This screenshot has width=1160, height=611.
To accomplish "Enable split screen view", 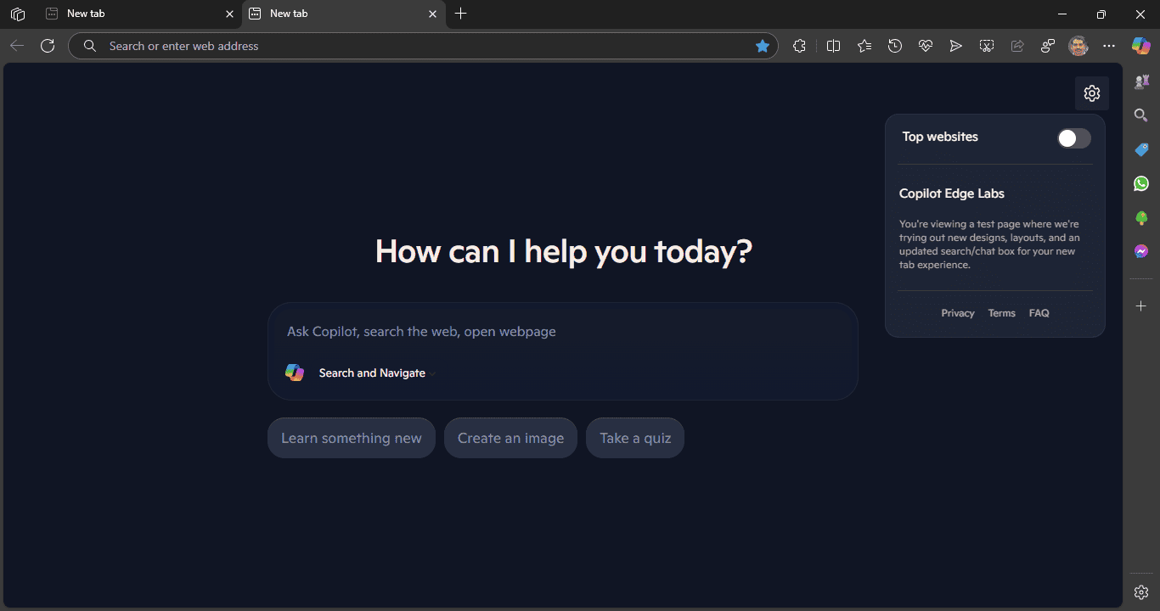I will pos(833,46).
